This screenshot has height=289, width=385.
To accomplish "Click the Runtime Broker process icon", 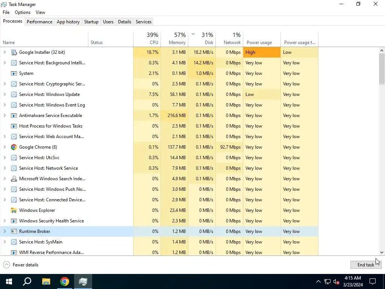I will pos(14,231).
